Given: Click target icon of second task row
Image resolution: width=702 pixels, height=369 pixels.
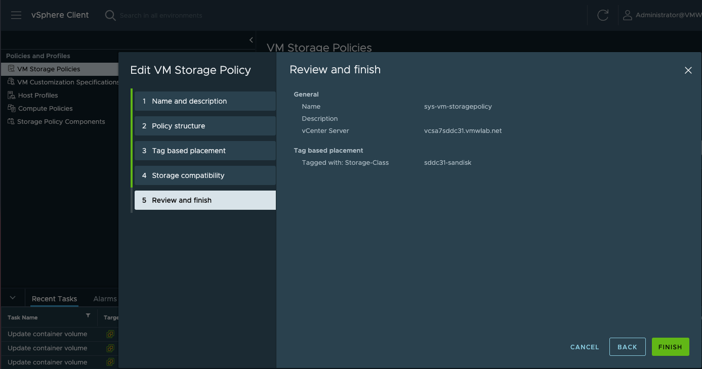Looking at the screenshot, I should coord(110,348).
